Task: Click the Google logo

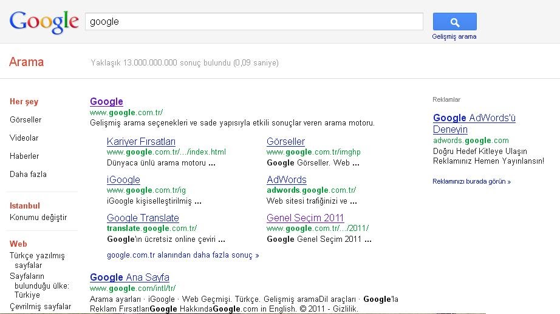Action: (x=44, y=22)
